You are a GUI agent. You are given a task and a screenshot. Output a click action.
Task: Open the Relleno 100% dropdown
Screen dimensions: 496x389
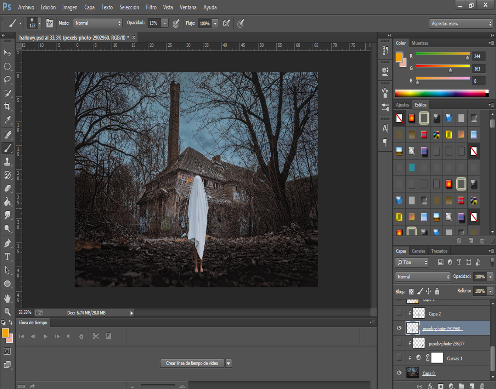coord(490,291)
